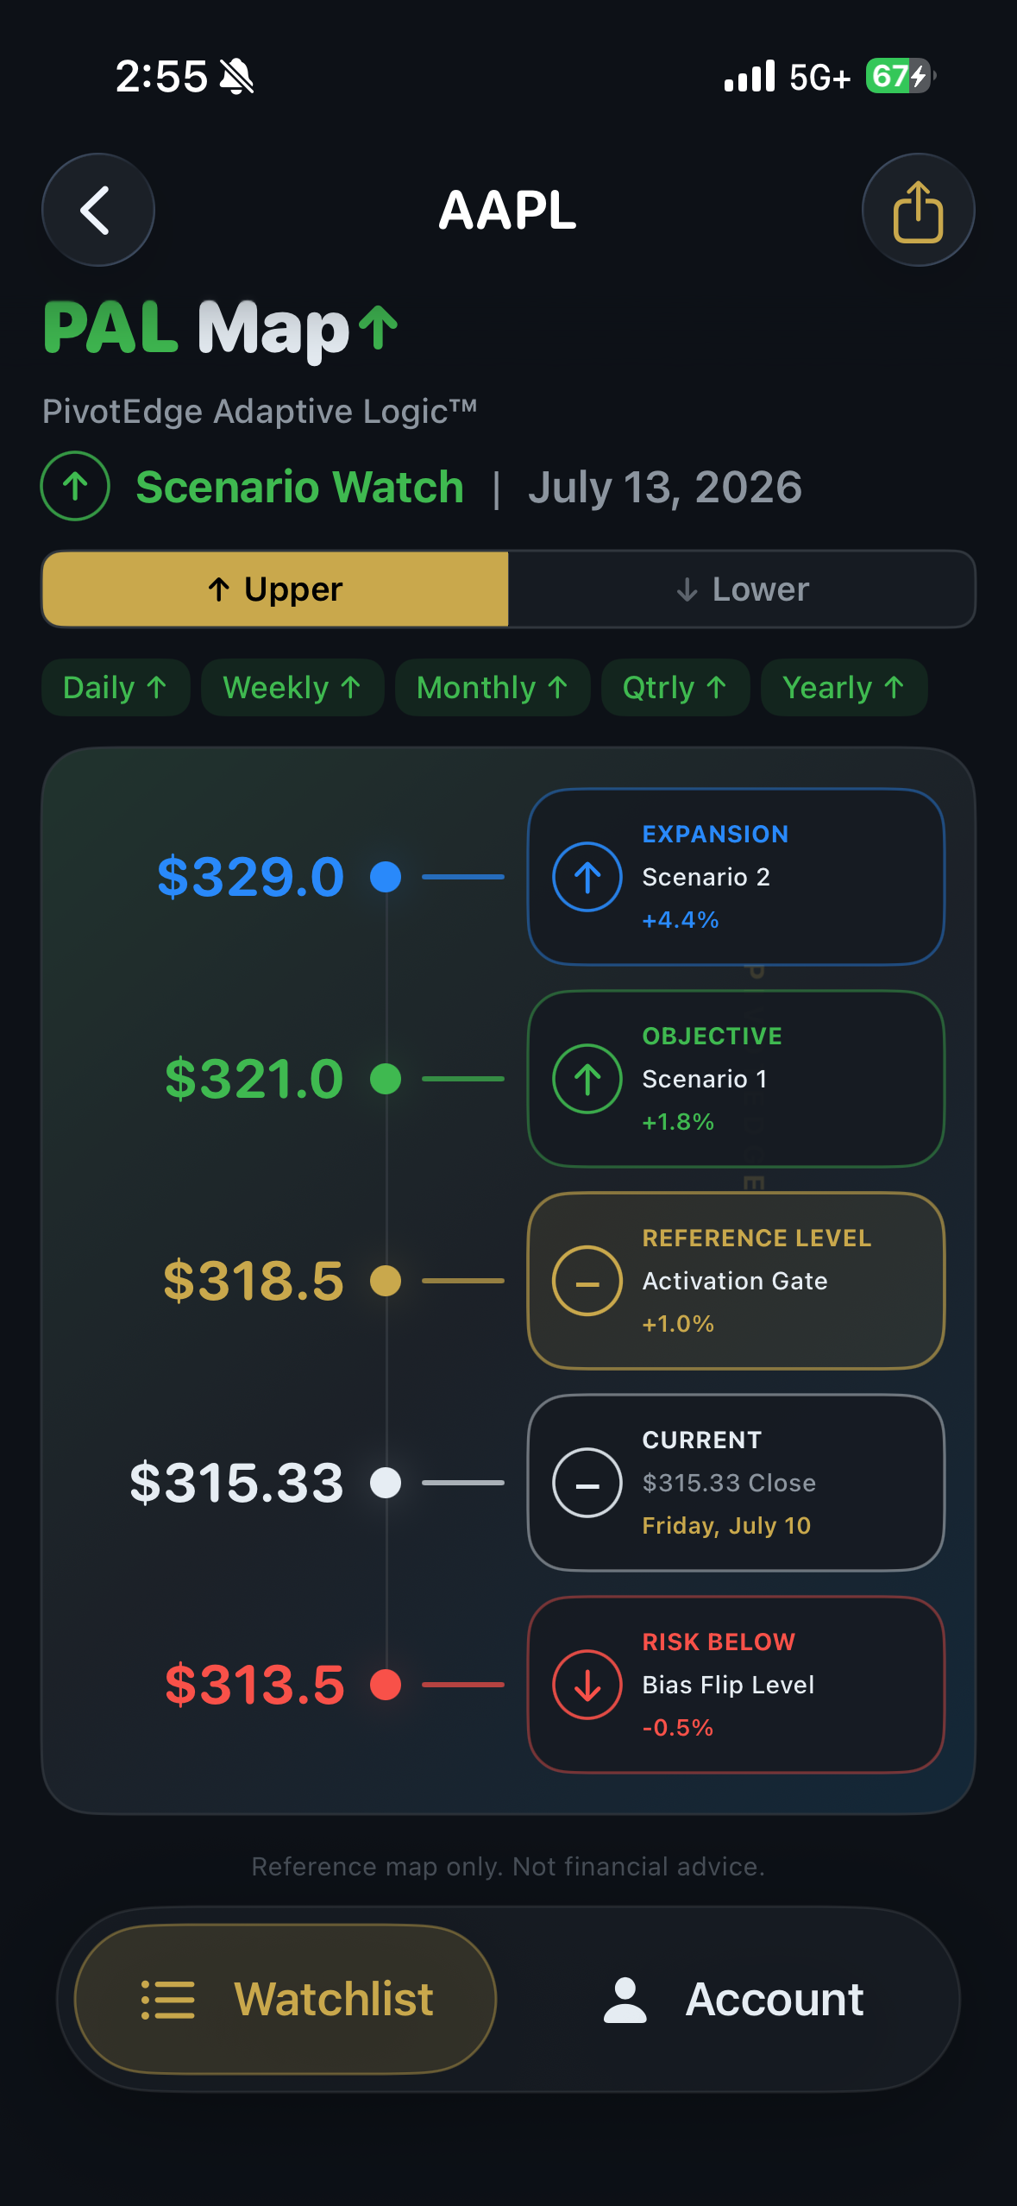This screenshot has width=1017, height=2206.
Task: Tap the Current close minus circle icon
Action: pyautogui.click(x=587, y=1483)
